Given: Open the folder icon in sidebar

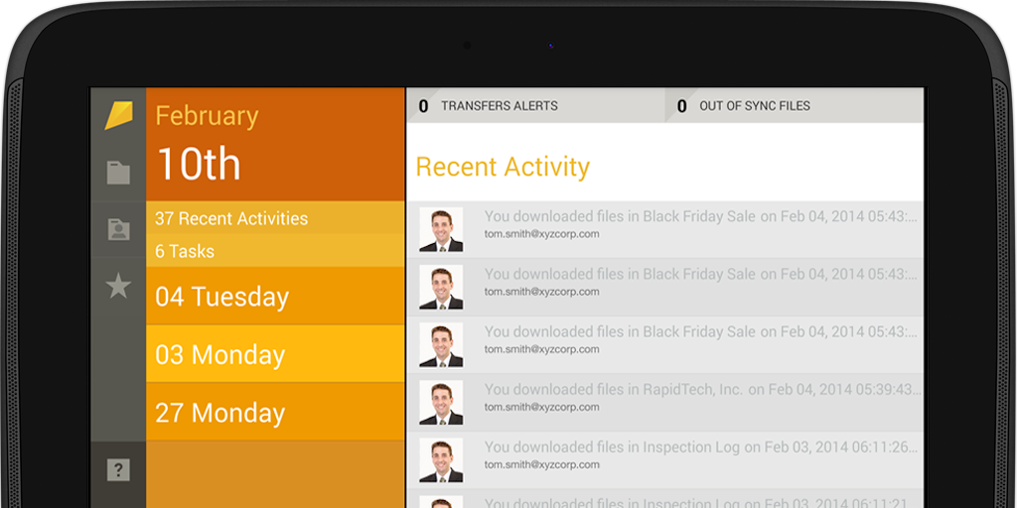Looking at the screenshot, I should point(118,173).
